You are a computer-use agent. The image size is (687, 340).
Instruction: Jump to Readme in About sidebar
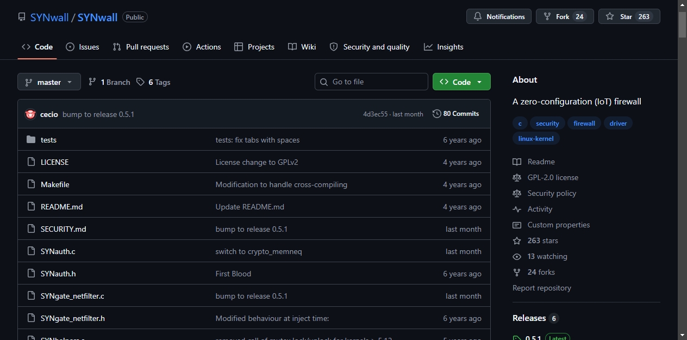(534, 162)
